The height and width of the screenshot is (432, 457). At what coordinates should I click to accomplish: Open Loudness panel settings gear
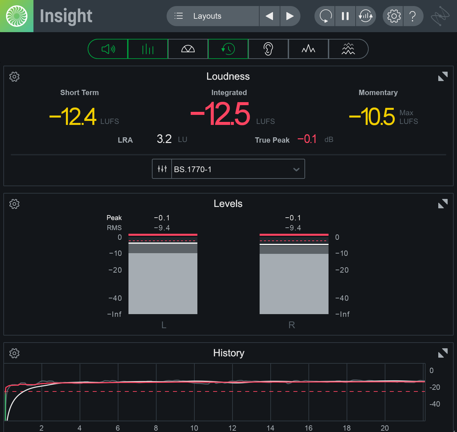click(x=14, y=77)
